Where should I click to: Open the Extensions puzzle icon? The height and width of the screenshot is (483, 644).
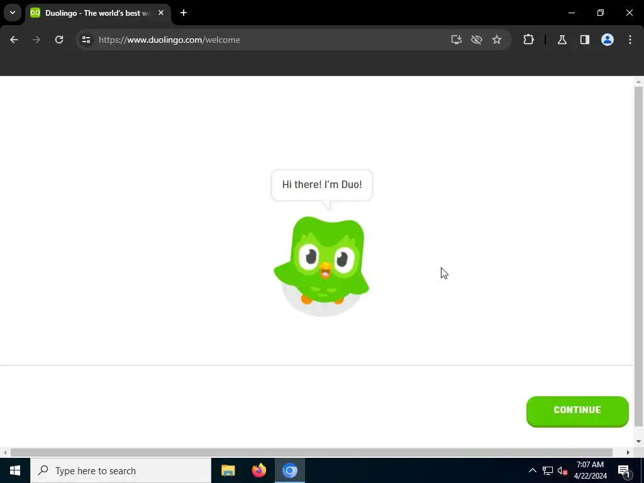[528, 40]
